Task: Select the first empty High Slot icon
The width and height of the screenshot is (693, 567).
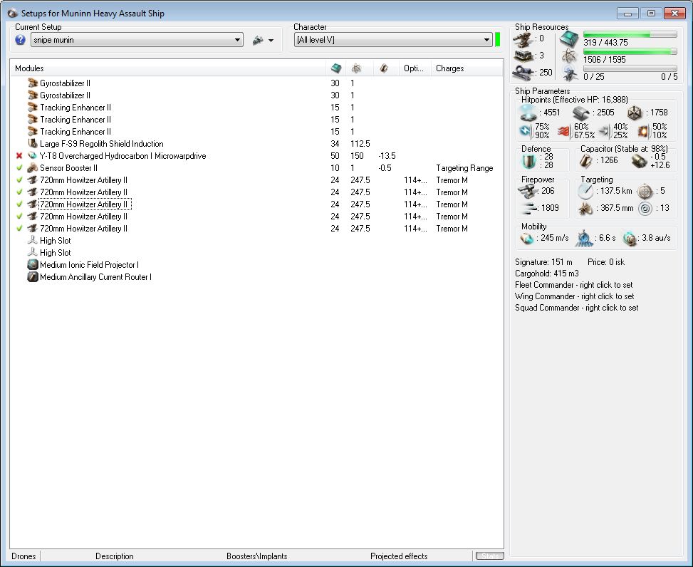Action: (x=32, y=241)
